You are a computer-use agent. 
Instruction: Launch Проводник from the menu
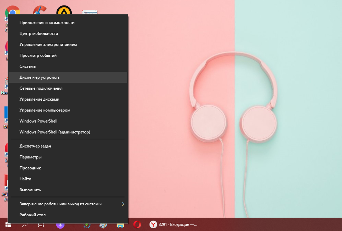point(68,168)
